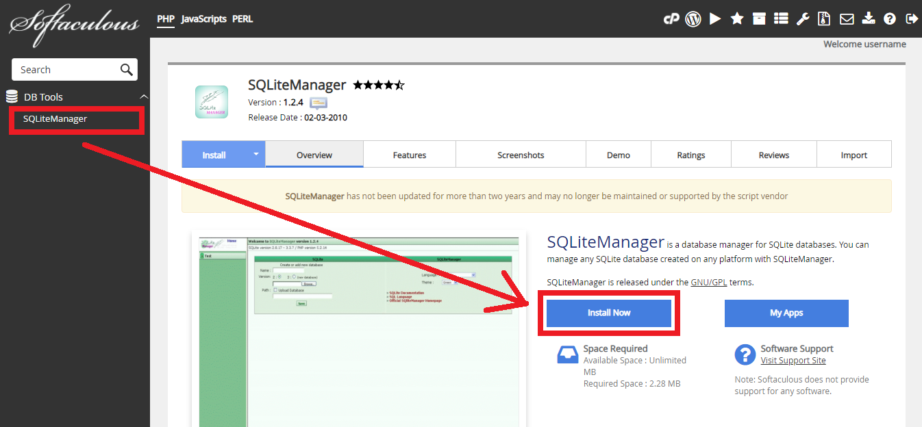This screenshot has width=922, height=427.
Task: Open the GNU/GPL license link
Action: point(709,282)
